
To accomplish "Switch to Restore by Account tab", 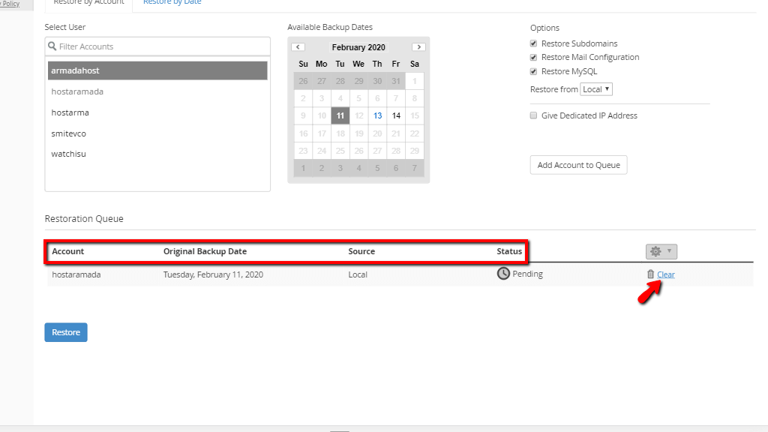I will pos(88,2).
